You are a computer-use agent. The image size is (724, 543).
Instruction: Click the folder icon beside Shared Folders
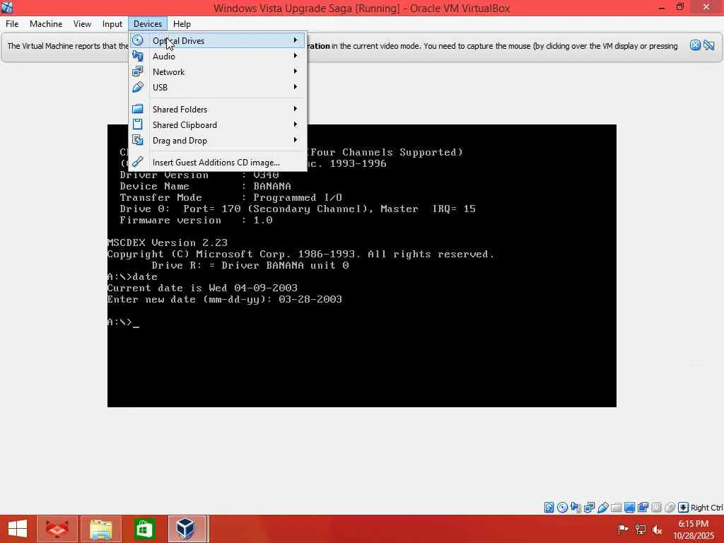tap(138, 109)
